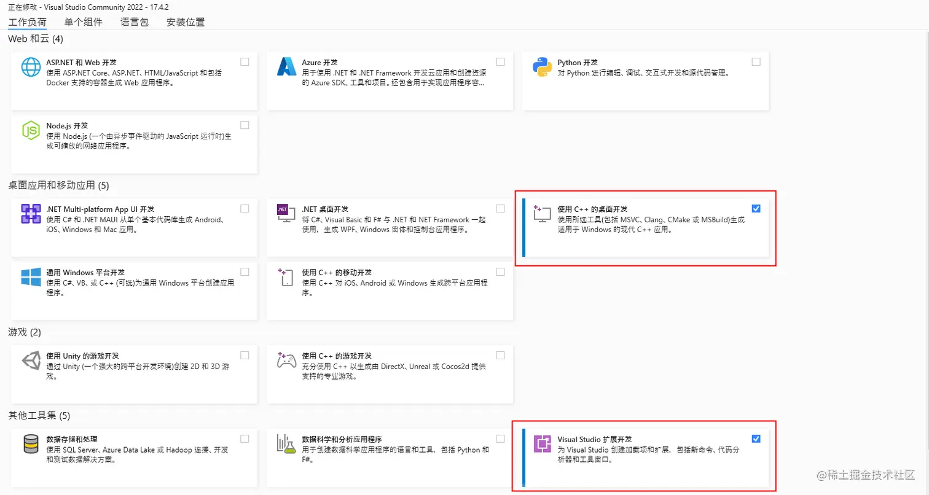Switch to the 安装位置 tab
Screen dimensions: 929x495
click(186, 21)
